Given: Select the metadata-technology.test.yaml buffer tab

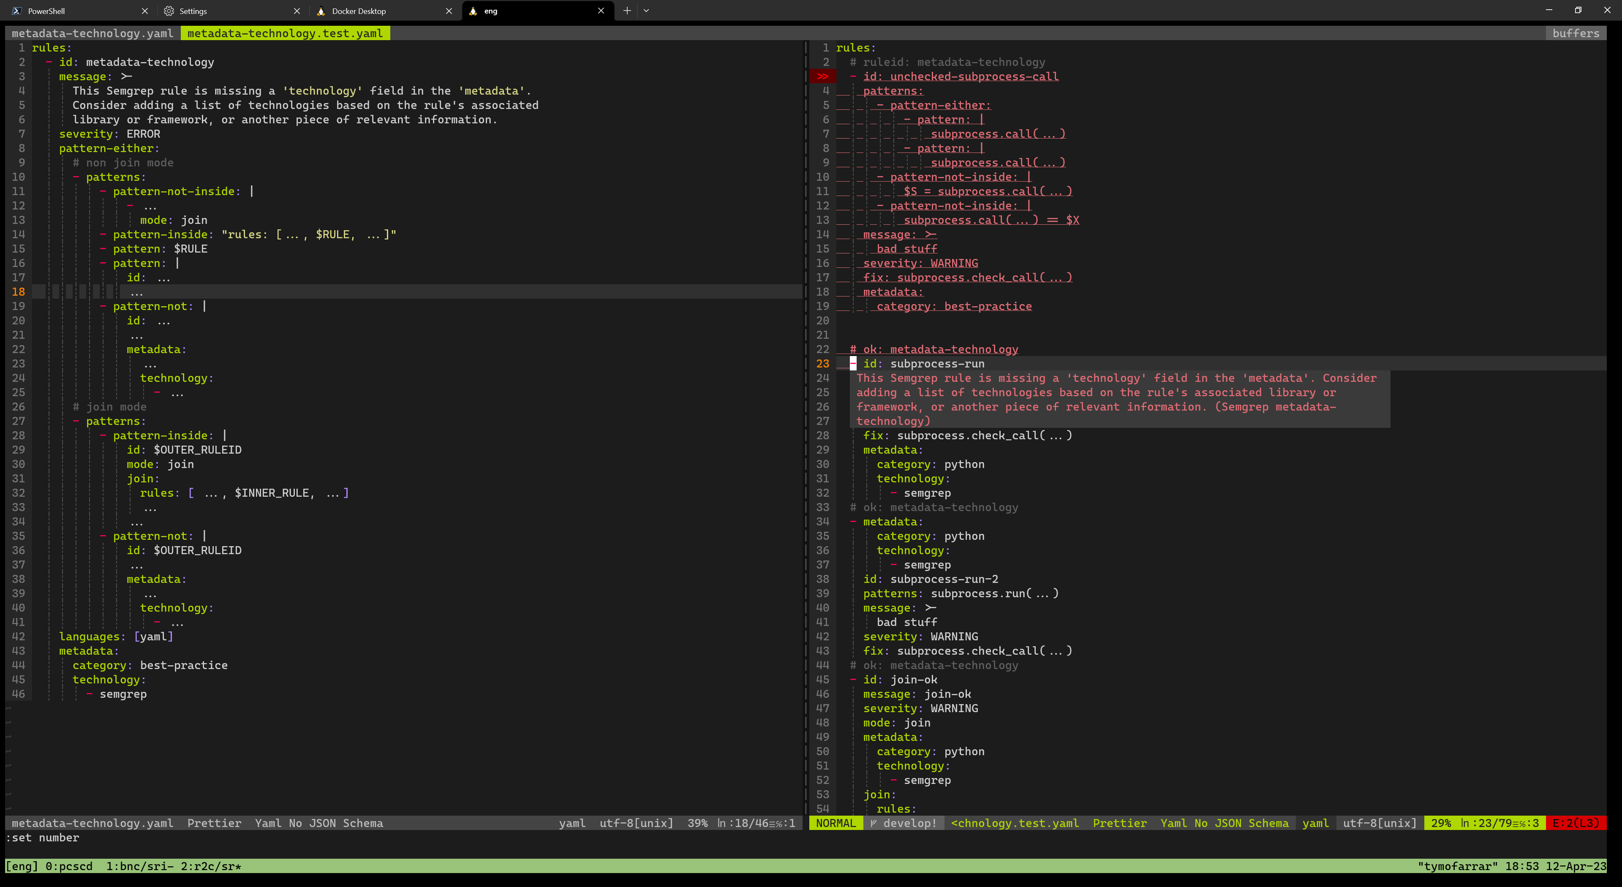Looking at the screenshot, I should (285, 33).
